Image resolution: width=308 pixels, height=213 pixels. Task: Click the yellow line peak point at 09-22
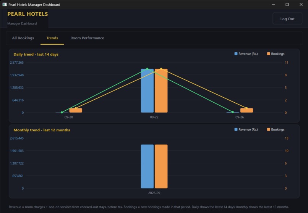click(x=161, y=69)
